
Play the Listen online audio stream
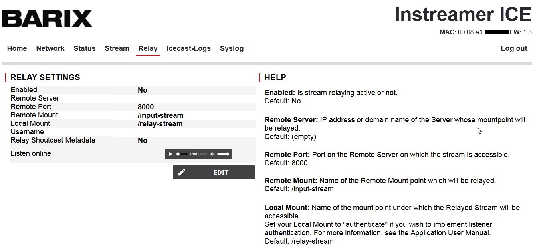(170, 154)
